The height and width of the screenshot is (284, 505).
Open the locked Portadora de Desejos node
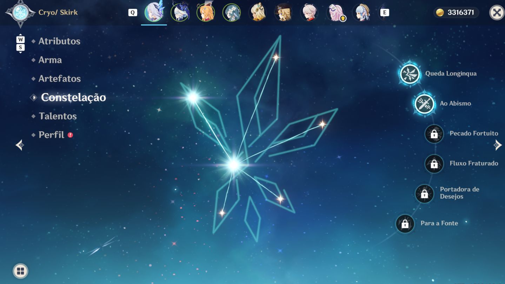(424, 194)
